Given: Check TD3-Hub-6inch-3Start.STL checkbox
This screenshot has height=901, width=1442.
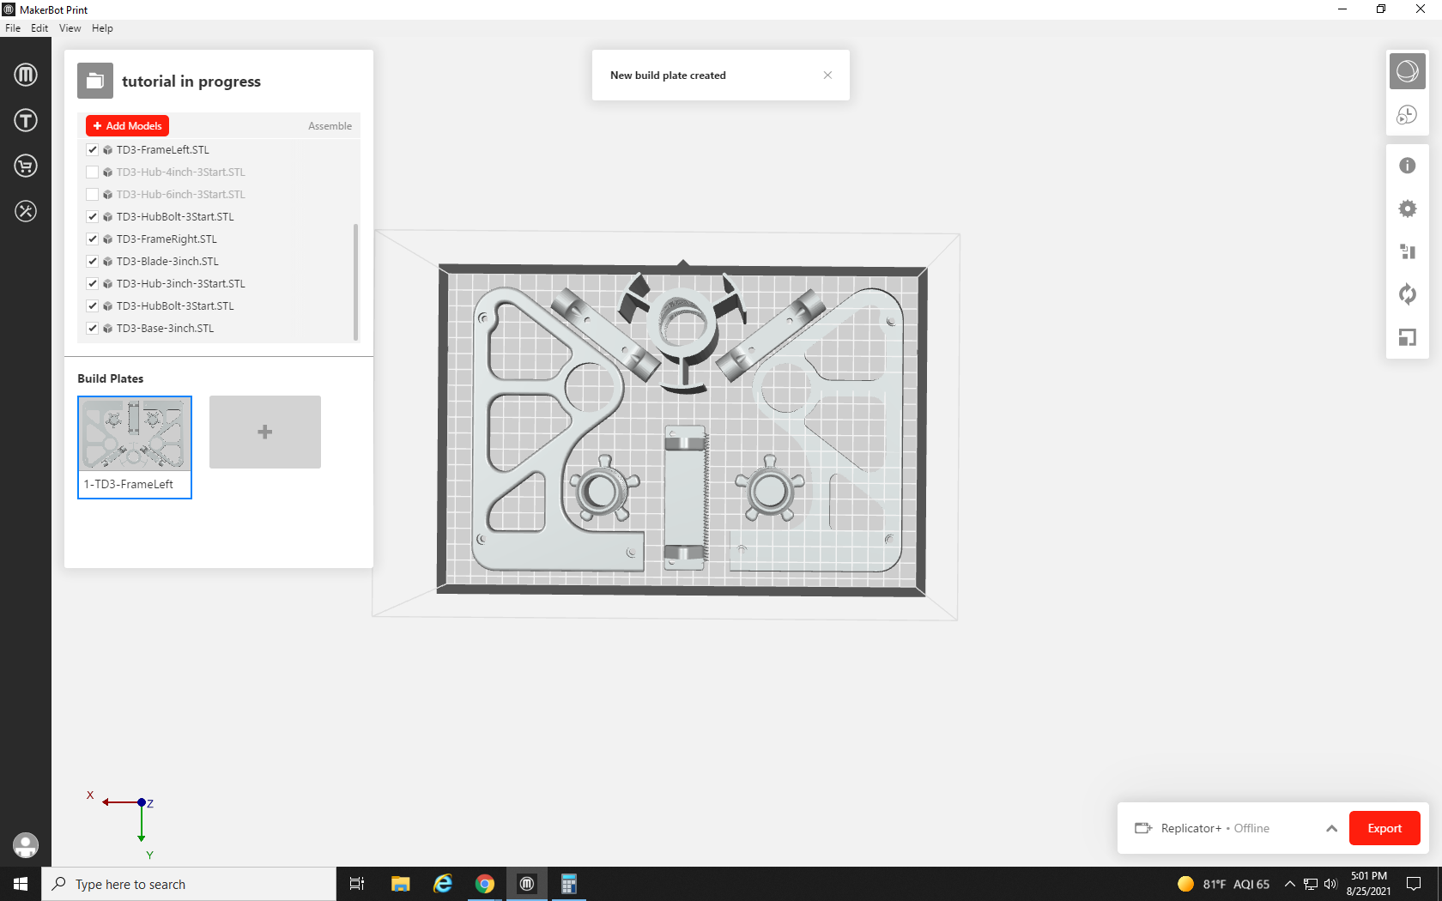Looking at the screenshot, I should 93,194.
